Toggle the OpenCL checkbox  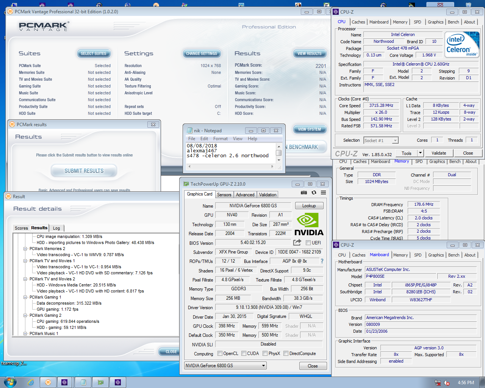[x=220, y=354]
